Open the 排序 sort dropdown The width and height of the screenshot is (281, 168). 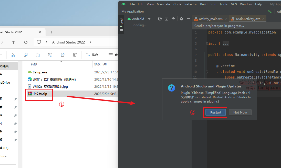point(94,55)
